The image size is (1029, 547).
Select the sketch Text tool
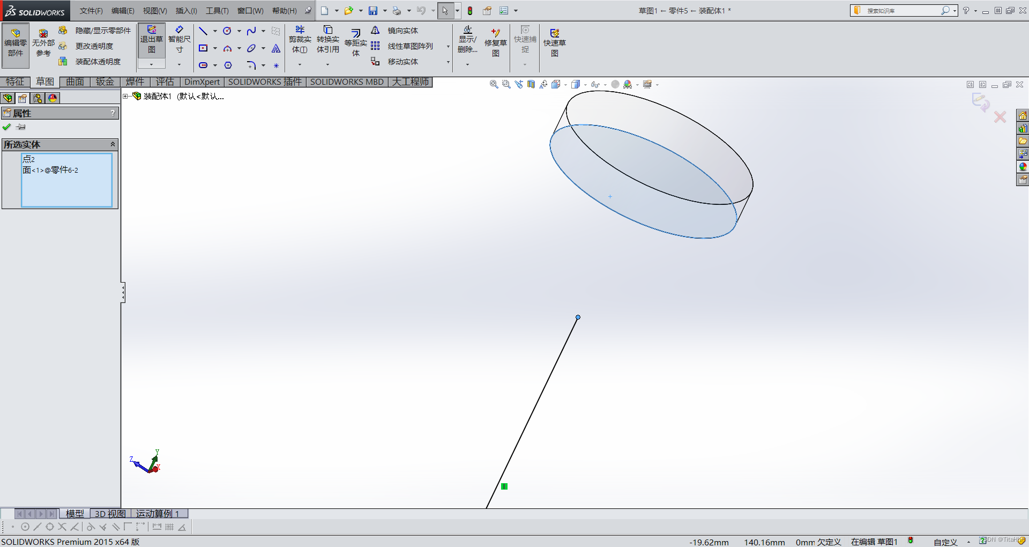276,48
